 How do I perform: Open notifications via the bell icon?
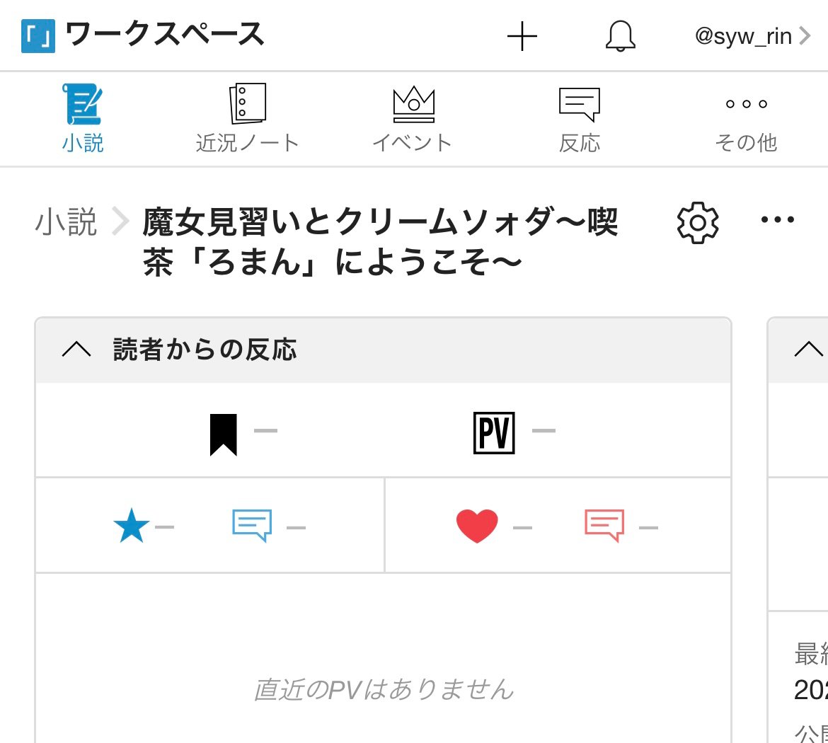point(620,36)
